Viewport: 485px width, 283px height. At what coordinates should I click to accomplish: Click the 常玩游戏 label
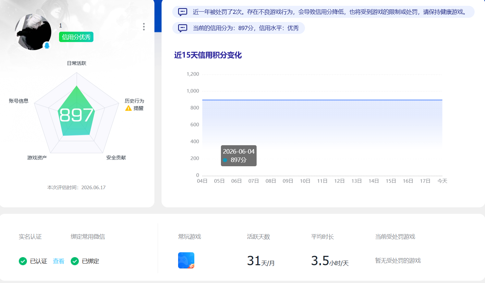pos(189,237)
